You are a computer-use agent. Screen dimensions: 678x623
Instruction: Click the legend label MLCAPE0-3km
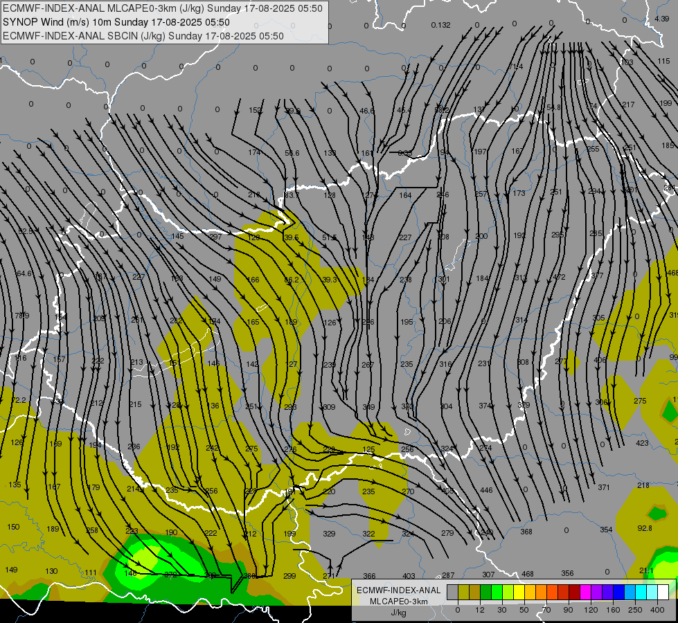tap(399, 602)
